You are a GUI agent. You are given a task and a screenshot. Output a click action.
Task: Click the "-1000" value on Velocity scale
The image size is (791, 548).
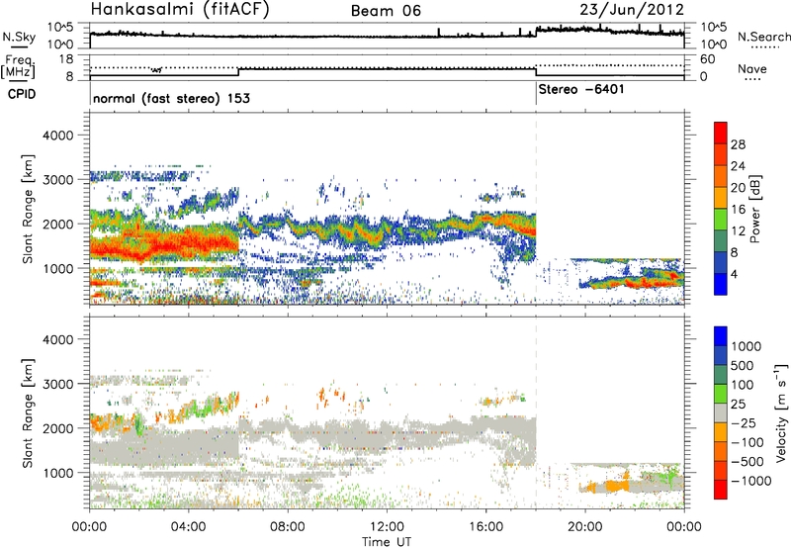click(x=751, y=481)
